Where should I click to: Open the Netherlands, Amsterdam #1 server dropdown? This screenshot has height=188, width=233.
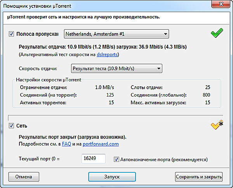pos(116,34)
